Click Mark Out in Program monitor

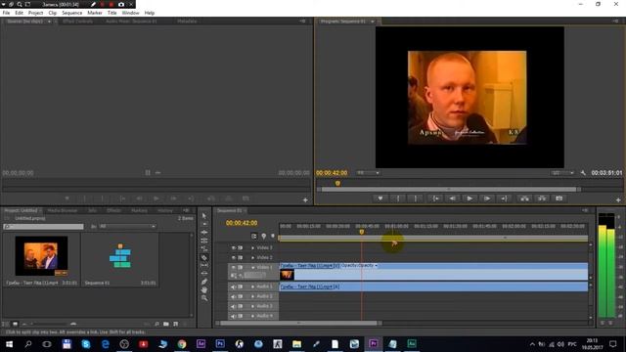coord(415,198)
